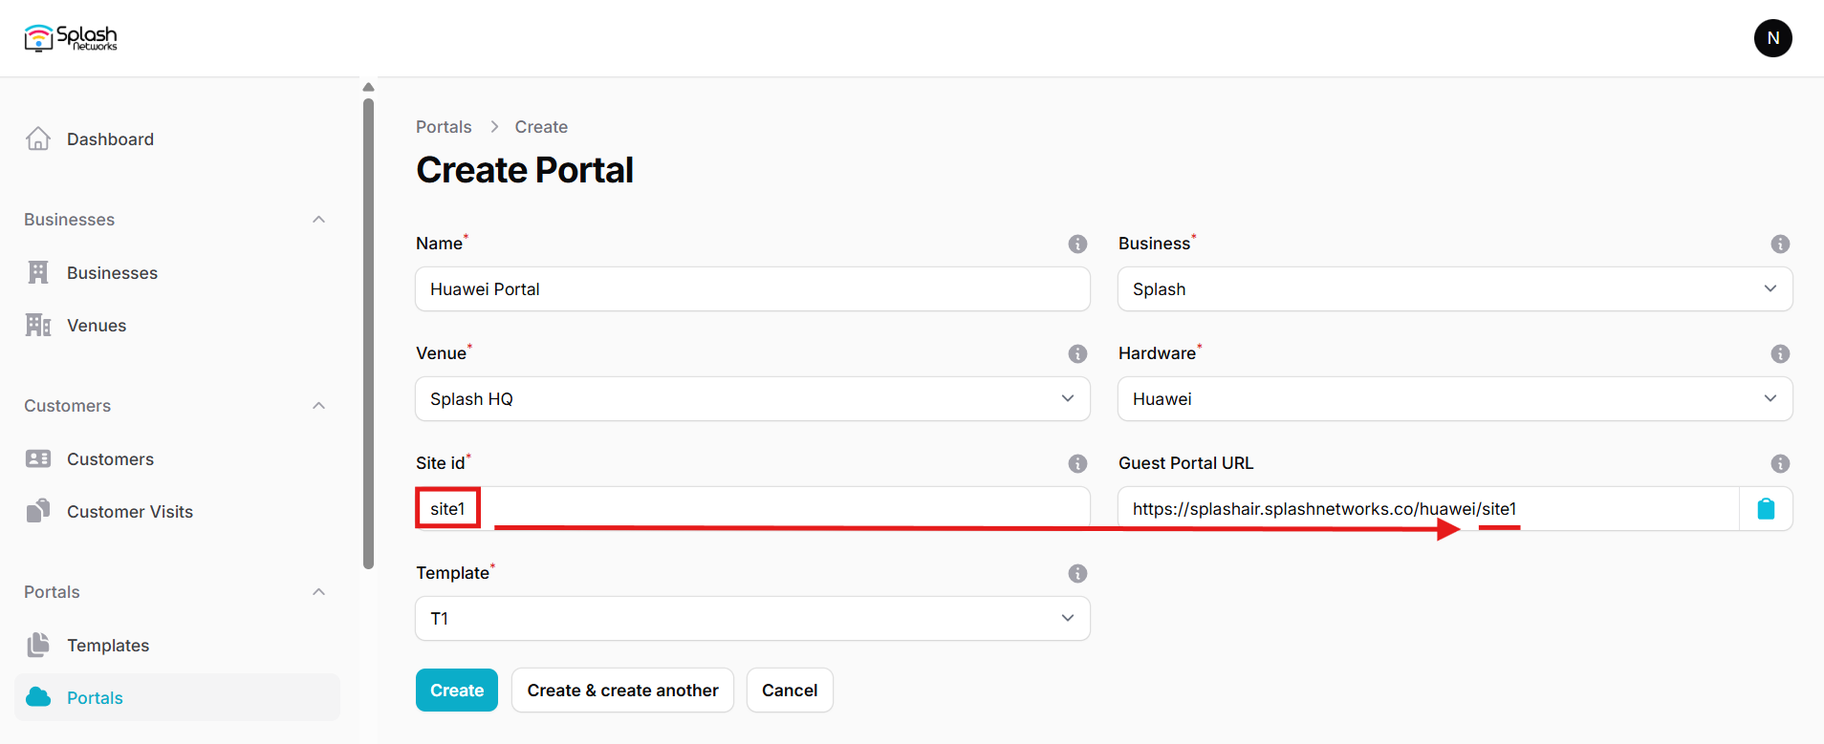Viewport: 1824px width, 744px height.
Task: Click the Venues buildings icon
Action: click(38, 326)
